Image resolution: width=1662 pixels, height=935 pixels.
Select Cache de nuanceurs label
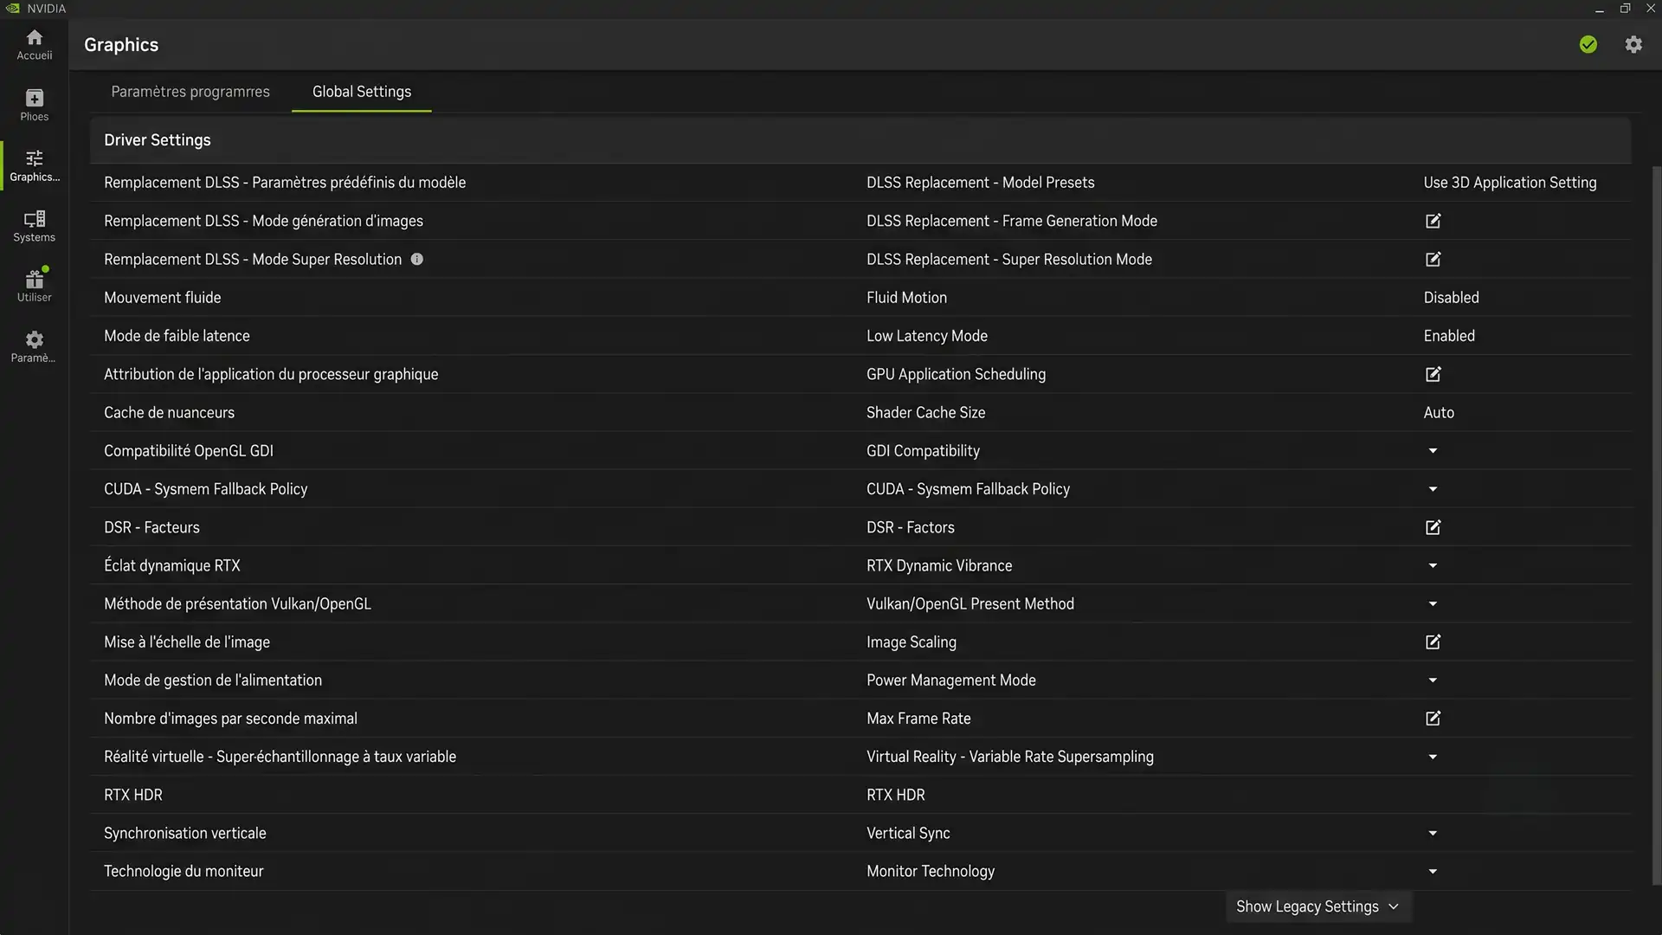pos(169,412)
